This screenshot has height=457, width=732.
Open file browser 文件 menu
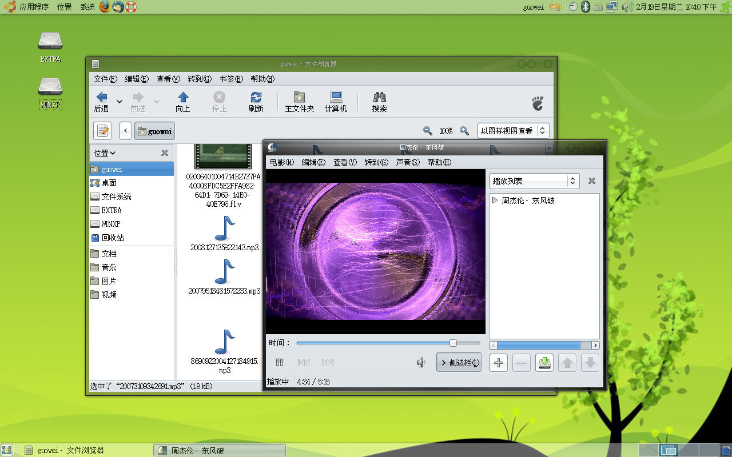tap(105, 79)
